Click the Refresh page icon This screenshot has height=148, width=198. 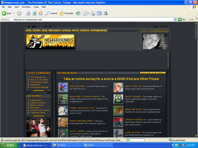34,13
